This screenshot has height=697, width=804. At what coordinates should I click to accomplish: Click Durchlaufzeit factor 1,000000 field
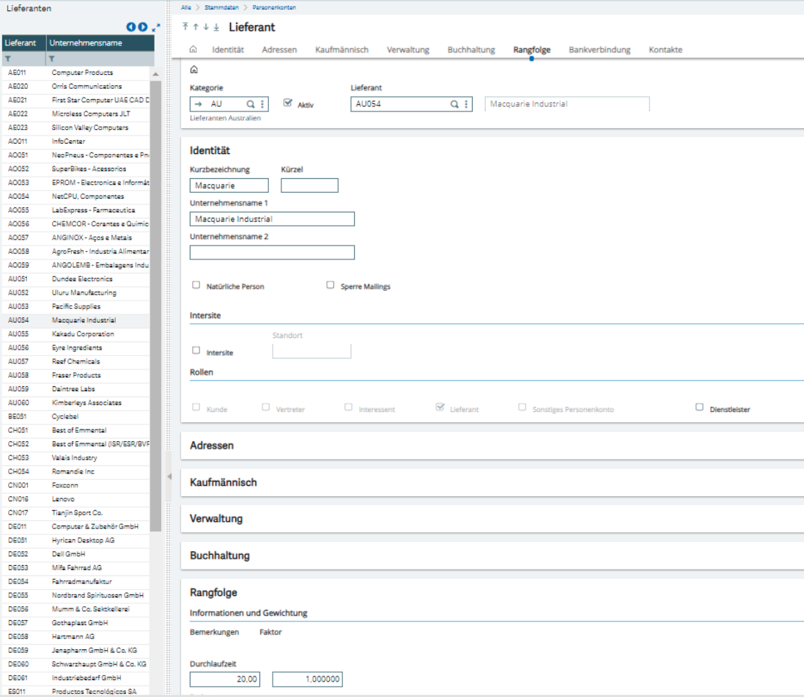(x=307, y=679)
